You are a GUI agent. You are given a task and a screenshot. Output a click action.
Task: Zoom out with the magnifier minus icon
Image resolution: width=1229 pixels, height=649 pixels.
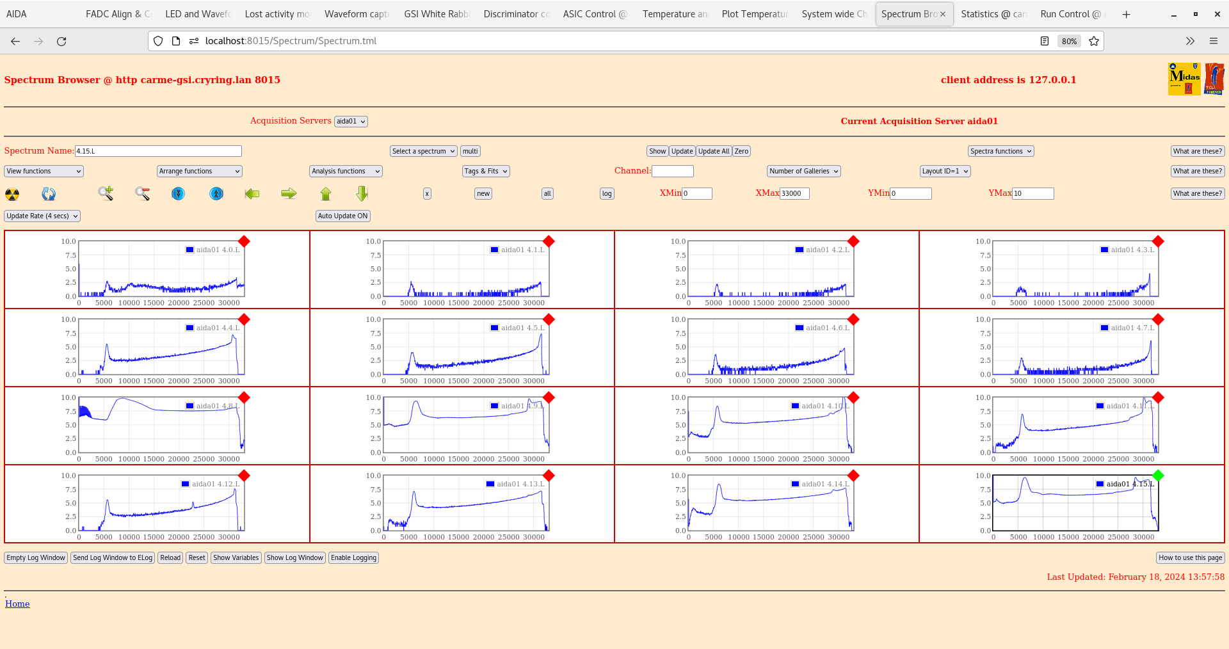click(x=142, y=193)
